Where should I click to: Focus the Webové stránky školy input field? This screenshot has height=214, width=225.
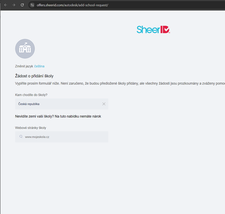coord(62,137)
